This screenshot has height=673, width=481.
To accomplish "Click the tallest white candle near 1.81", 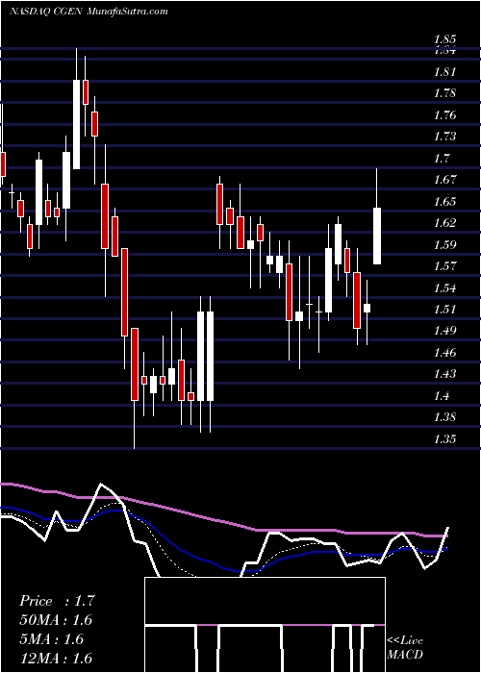I will coord(76,124).
